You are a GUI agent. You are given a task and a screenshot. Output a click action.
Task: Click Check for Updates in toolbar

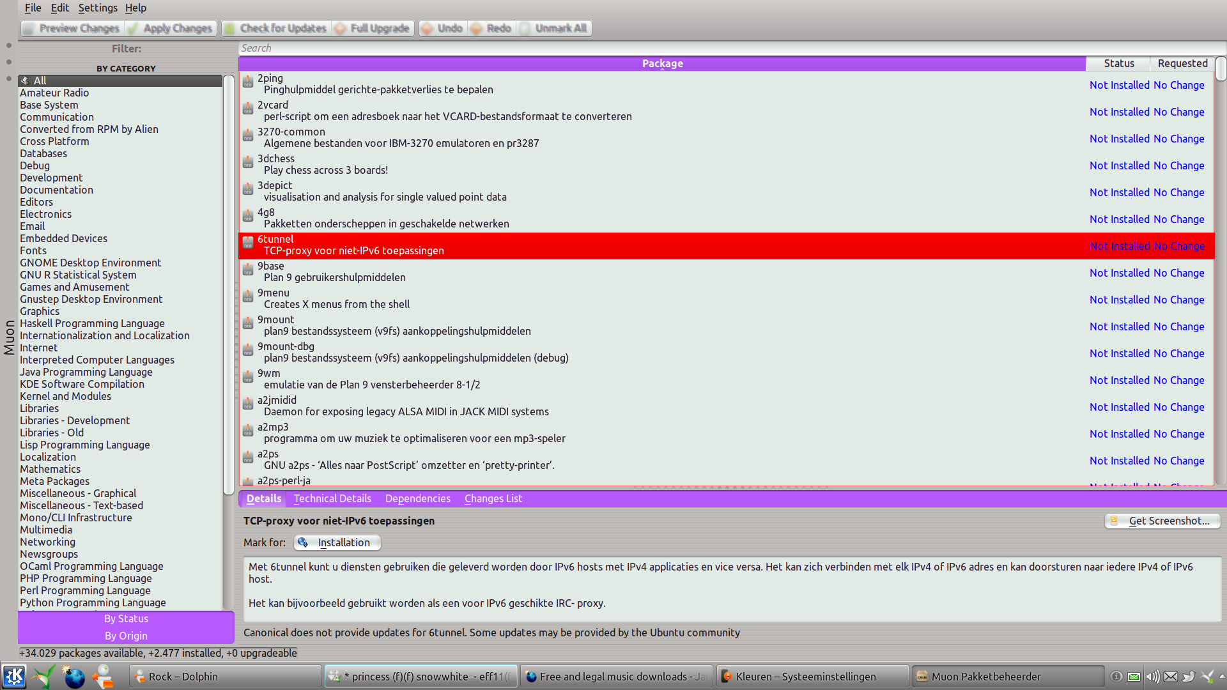[x=276, y=28]
